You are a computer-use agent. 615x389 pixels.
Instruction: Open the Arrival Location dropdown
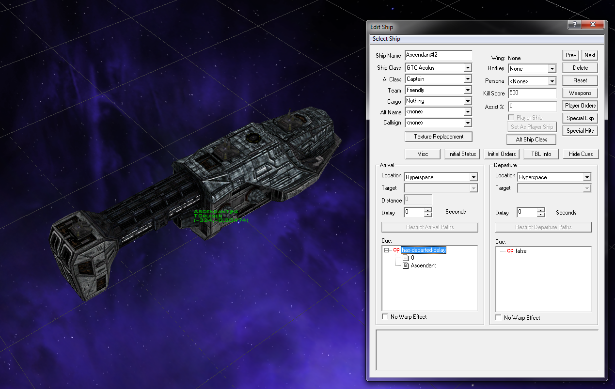click(x=473, y=177)
